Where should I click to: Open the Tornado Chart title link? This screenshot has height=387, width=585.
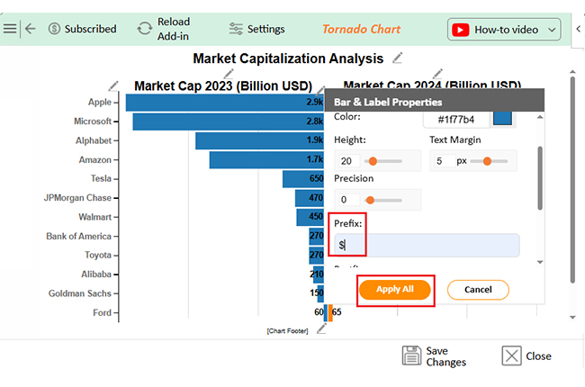pos(361,29)
